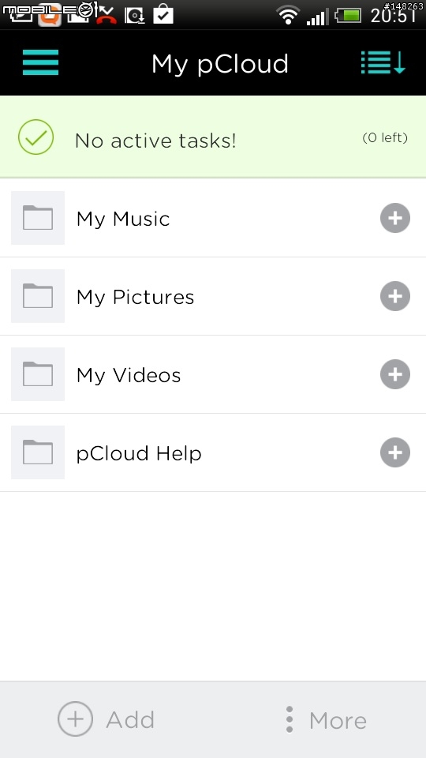Viewport: 426px width, 758px height.
Task: Tap plus icon beside pCloud Help
Action: point(395,452)
